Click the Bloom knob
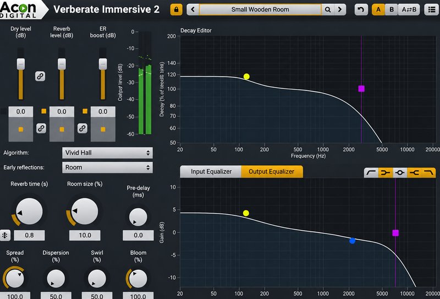Viewport: 440px width, 299px height. [138, 279]
